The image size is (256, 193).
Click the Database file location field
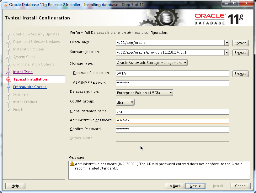click(173, 73)
